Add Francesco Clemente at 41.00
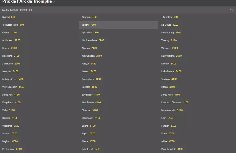 (185, 103)
